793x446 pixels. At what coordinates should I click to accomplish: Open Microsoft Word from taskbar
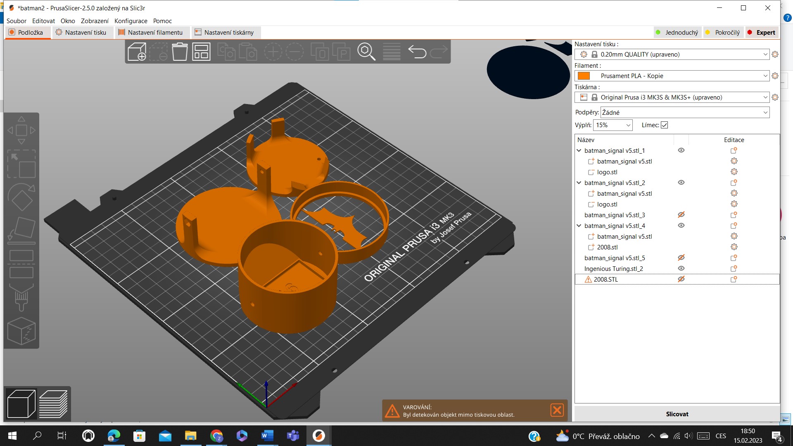(267, 436)
